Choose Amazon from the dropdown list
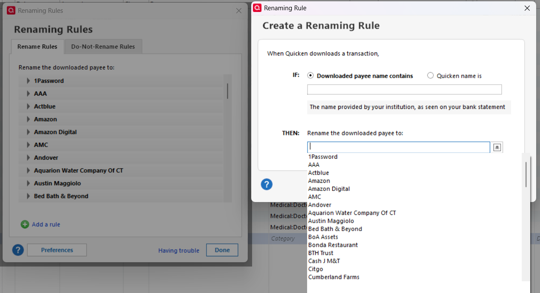The image size is (540, 293). (319, 181)
